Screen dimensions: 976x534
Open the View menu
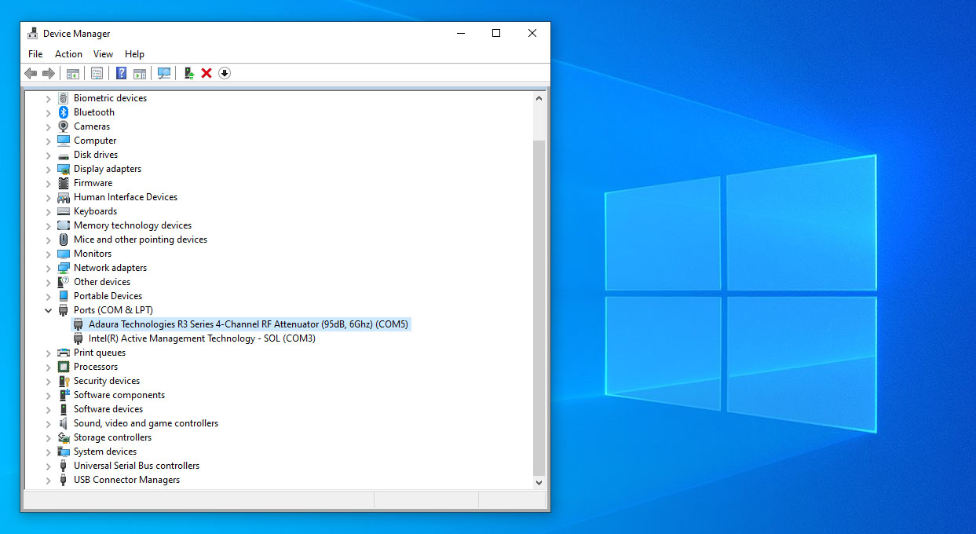coord(104,54)
